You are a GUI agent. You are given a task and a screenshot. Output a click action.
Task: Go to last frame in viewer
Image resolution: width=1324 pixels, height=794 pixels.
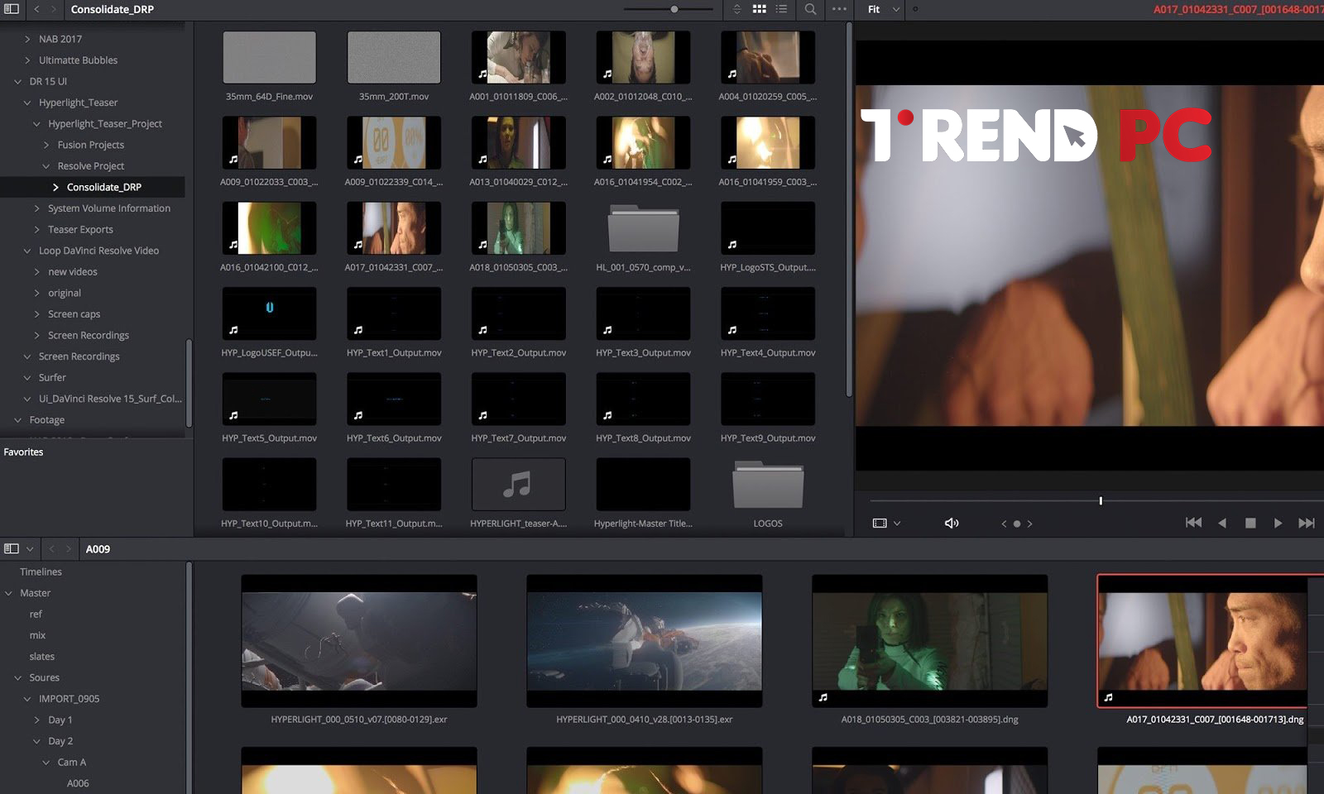point(1307,523)
